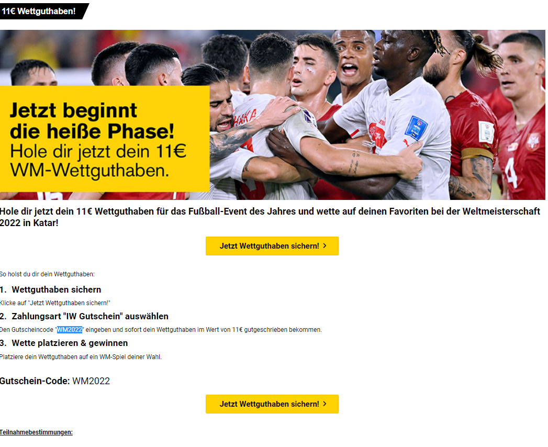Click the 'So holst du dir dein Wettguthaben' text
This screenshot has height=447, width=548.
point(47,274)
